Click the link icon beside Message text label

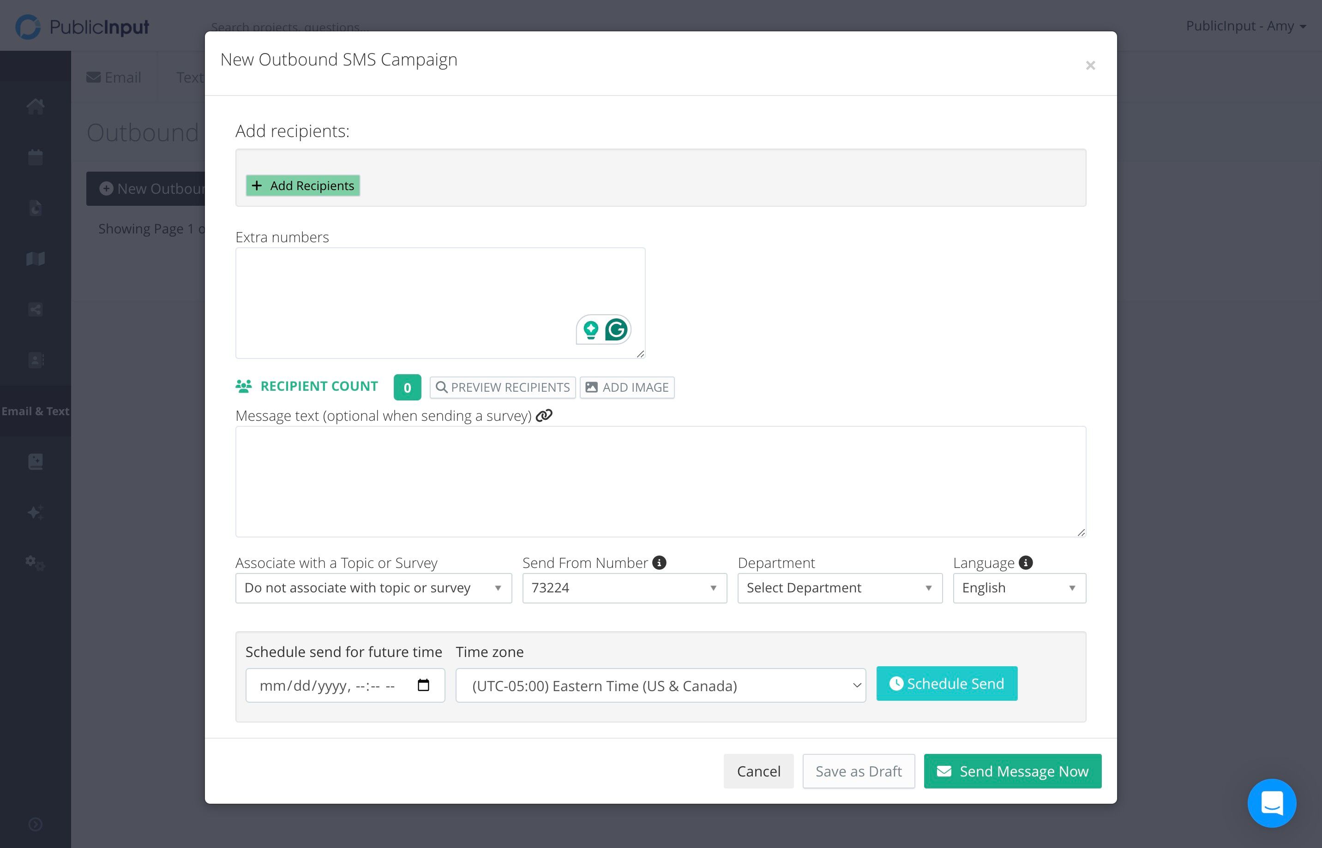544,415
